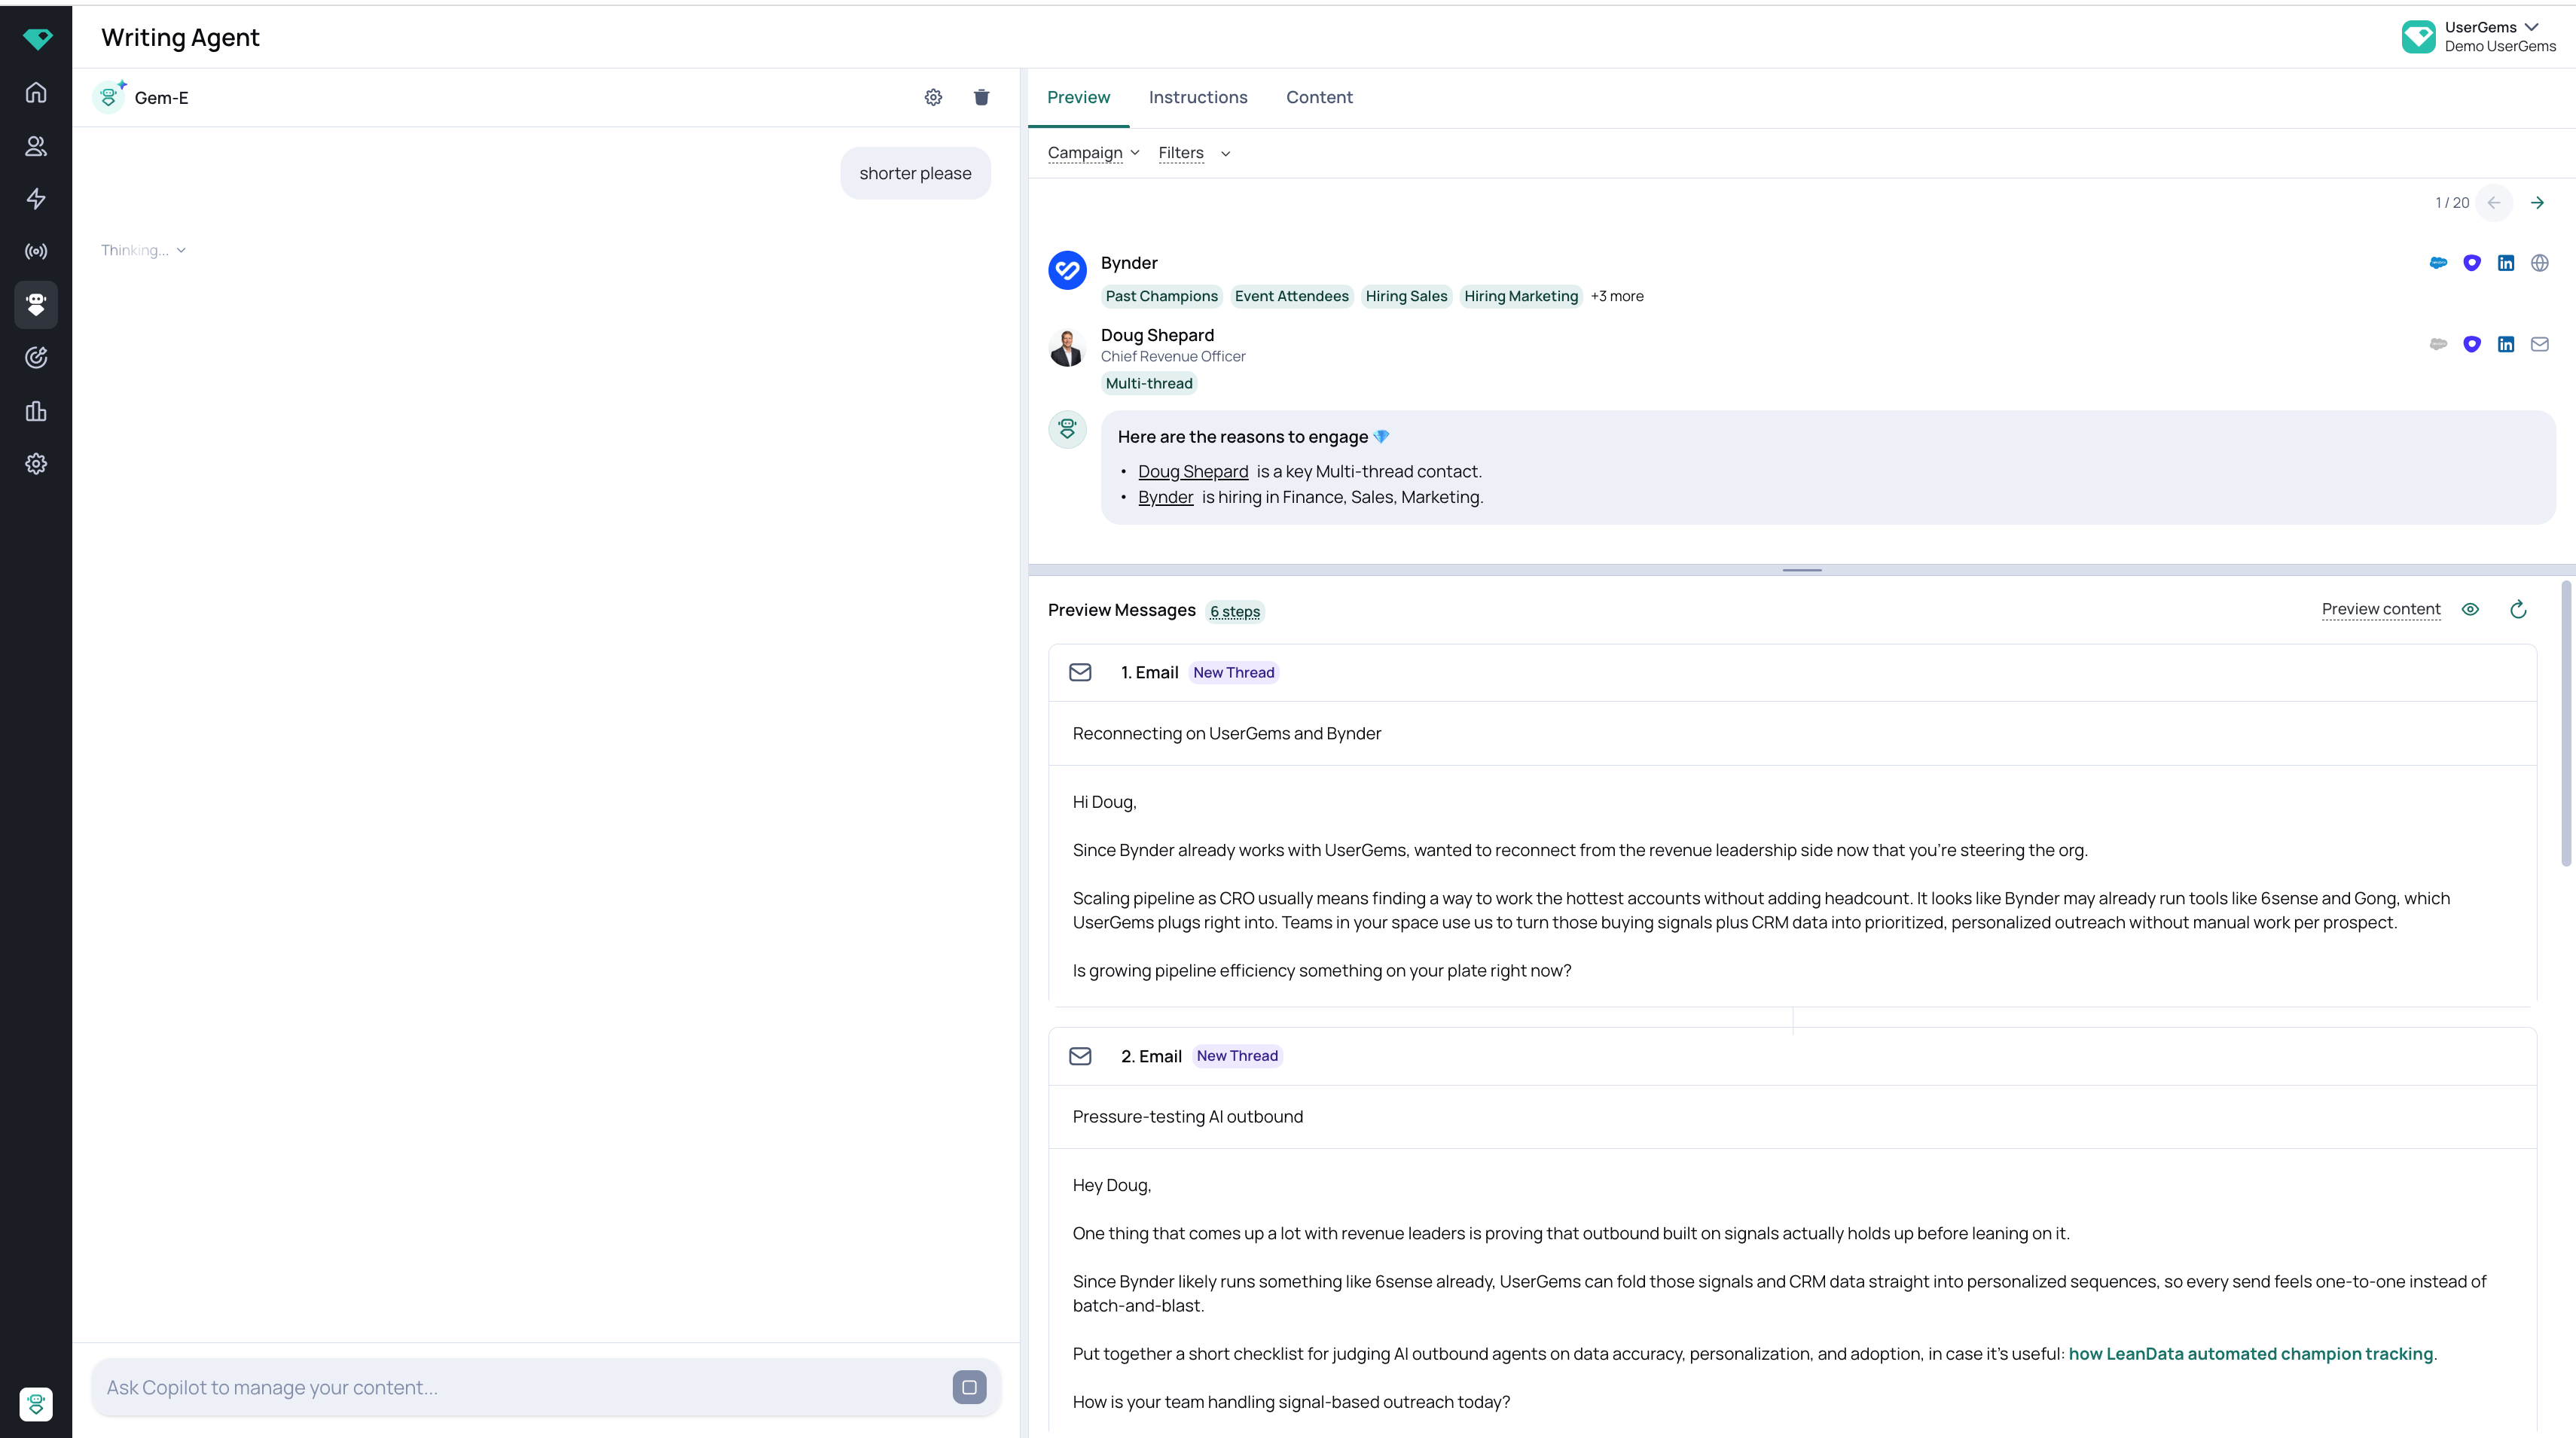The width and height of the screenshot is (2576, 1438).
Task: Refresh the preview messages
Action: coord(2518,610)
